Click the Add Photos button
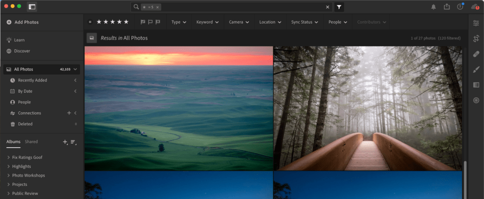The image size is (484, 199). pyautogui.click(x=26, y=22)
